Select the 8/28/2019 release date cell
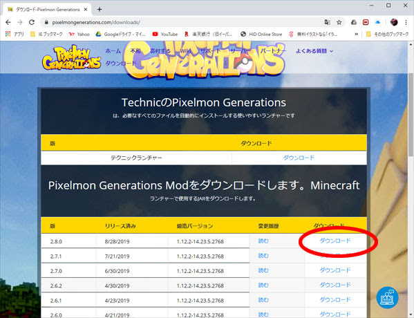 (x=132, y=241)
